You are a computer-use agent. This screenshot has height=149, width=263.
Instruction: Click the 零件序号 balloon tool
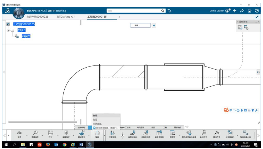(x=35, y=134)
